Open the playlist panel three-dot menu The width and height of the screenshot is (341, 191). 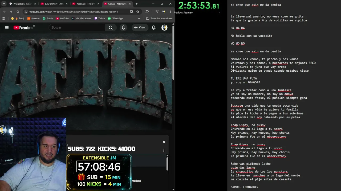coord(164,150)
